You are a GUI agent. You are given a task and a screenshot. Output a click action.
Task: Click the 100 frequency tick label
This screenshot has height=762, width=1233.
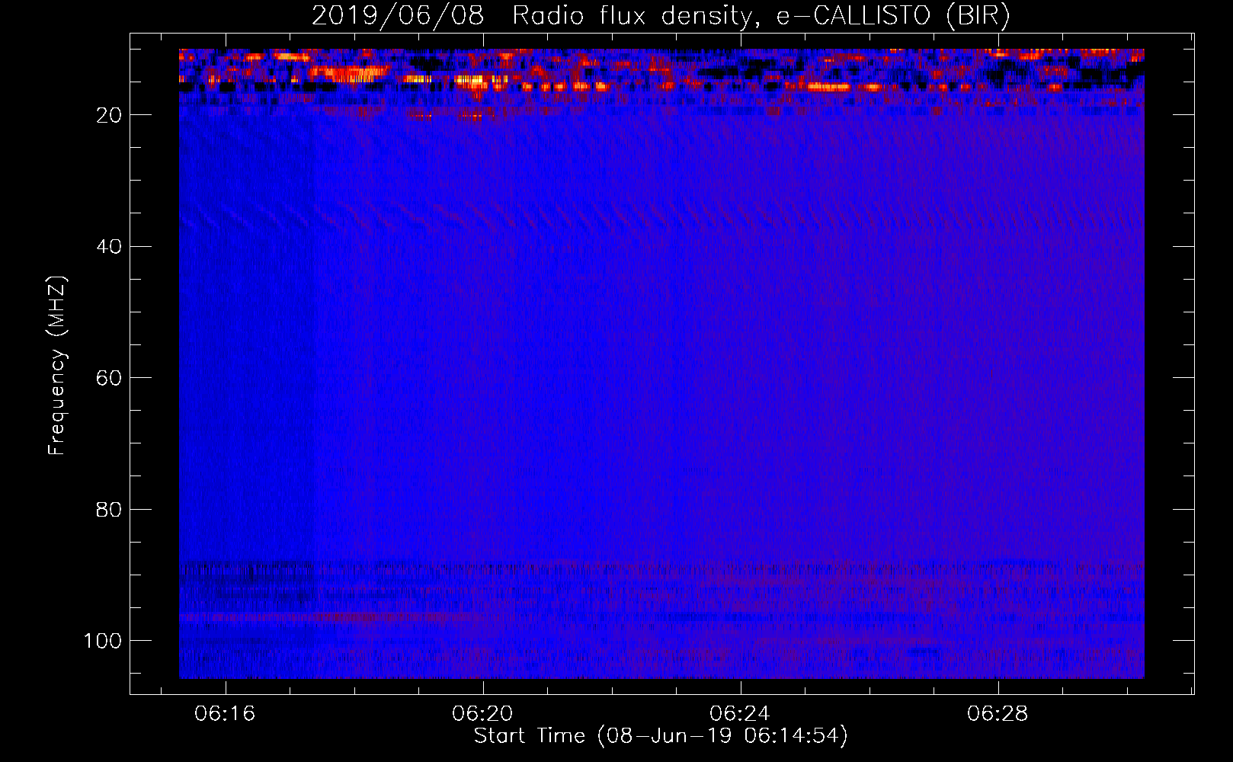102,641
